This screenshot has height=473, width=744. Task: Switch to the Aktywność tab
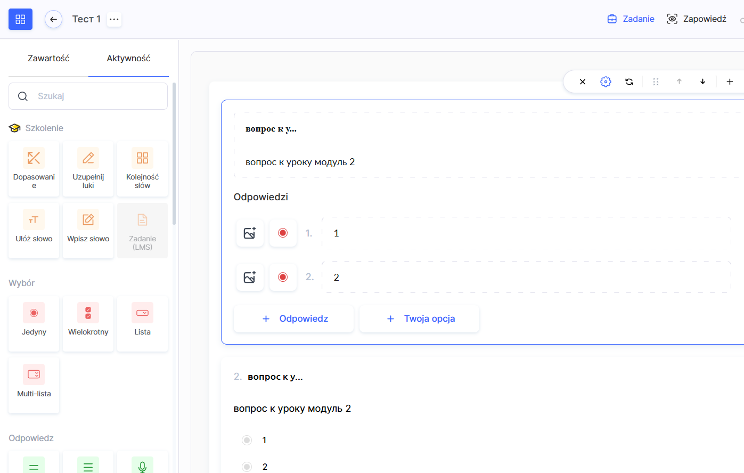(x=128, y=58)
